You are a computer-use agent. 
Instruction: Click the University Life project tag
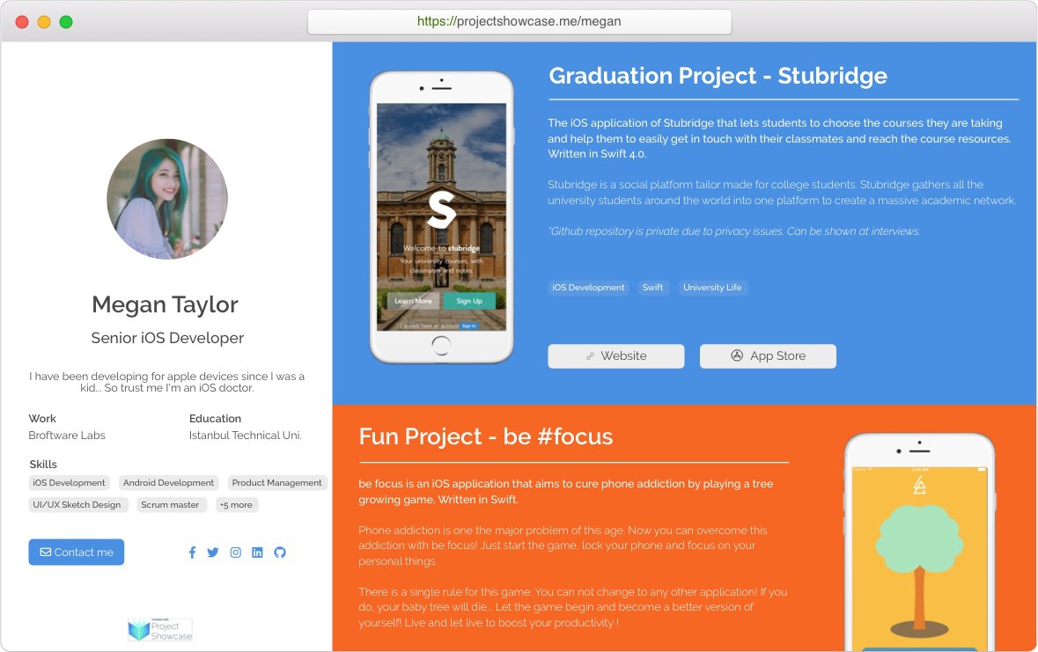coord(712,287)
